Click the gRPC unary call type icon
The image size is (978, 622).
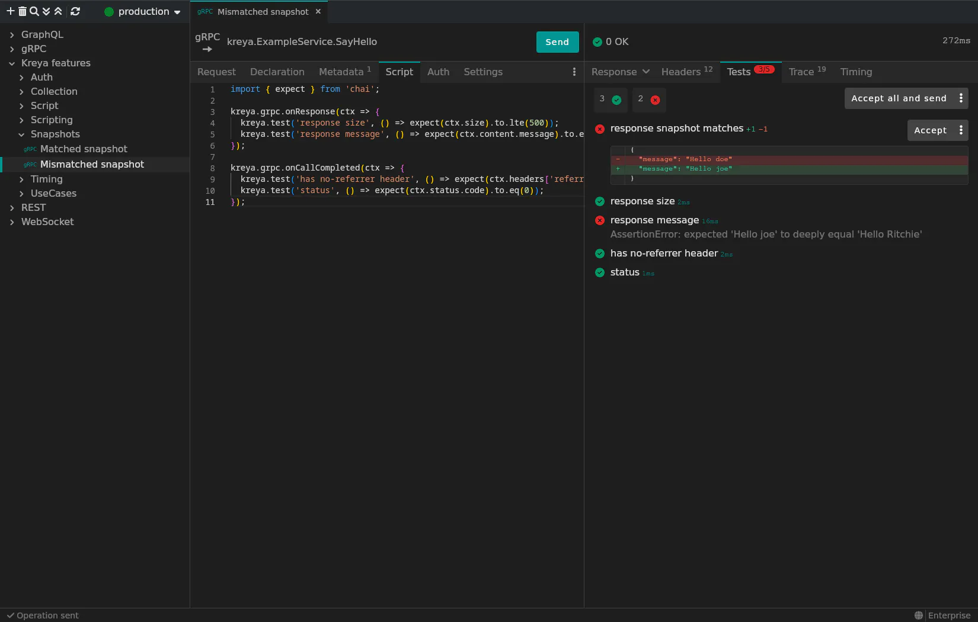pyautogui.click(x=207, y=42)
